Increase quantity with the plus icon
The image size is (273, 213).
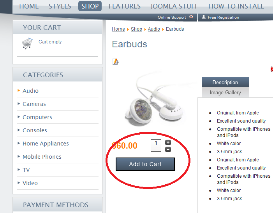tap(168, 142)
